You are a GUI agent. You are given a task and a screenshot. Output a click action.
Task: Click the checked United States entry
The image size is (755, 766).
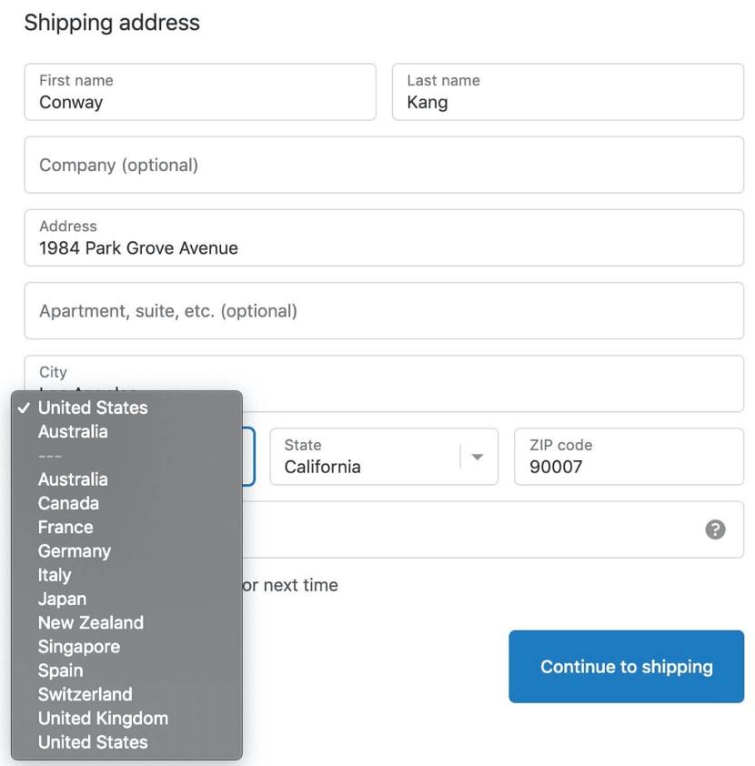pyautogui.click(x=92, y=407)
